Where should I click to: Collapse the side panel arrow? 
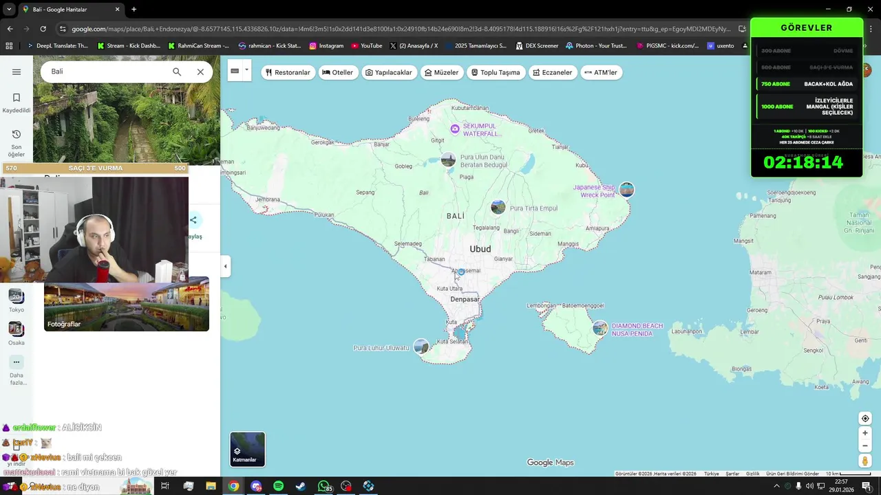click(225, 266)
